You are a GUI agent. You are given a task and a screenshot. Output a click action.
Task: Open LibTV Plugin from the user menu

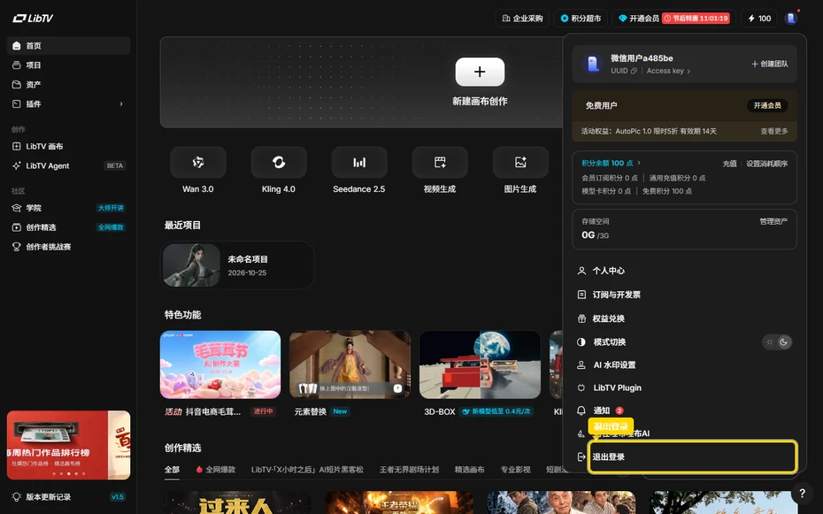pos(684,387)
